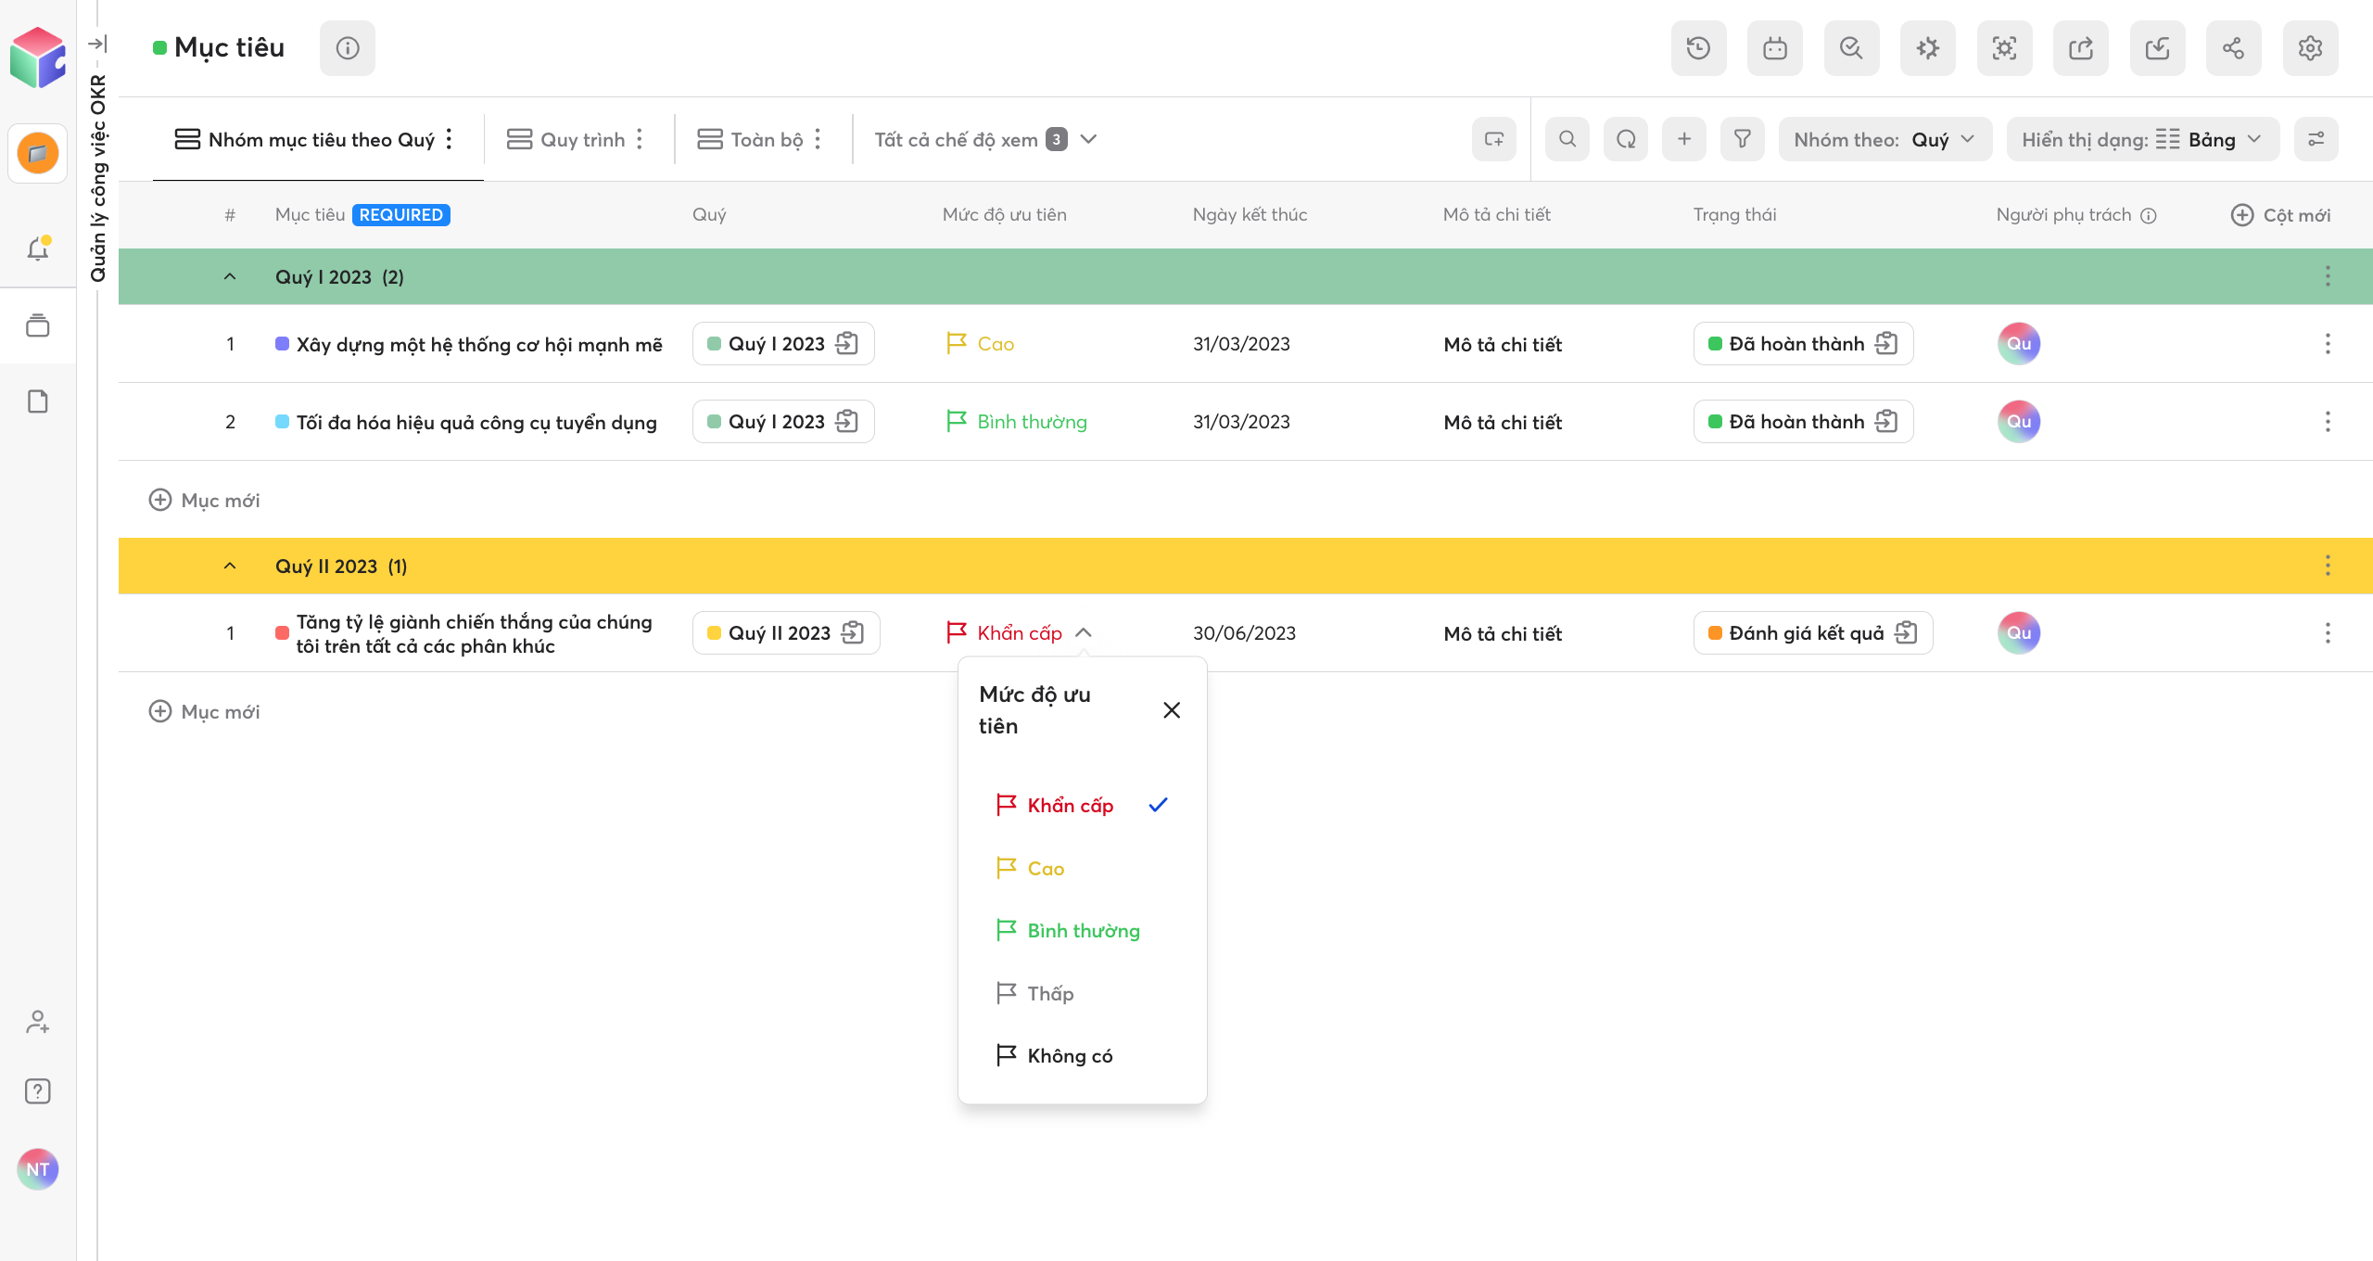Switch to the Toàn bộ view tab
2373x1261 pixels.
click(x=766, y=139)
